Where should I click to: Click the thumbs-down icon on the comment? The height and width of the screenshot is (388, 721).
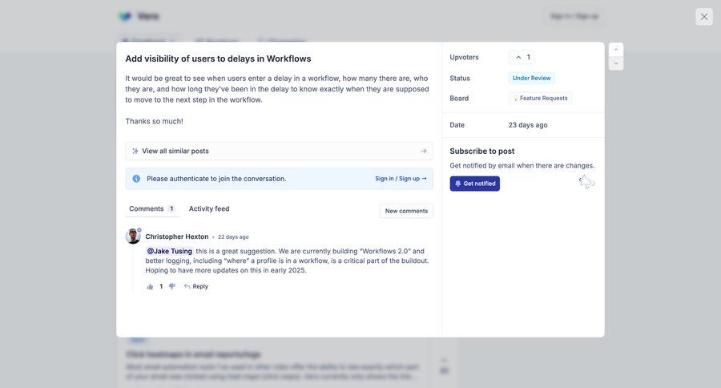pos(171,286)
